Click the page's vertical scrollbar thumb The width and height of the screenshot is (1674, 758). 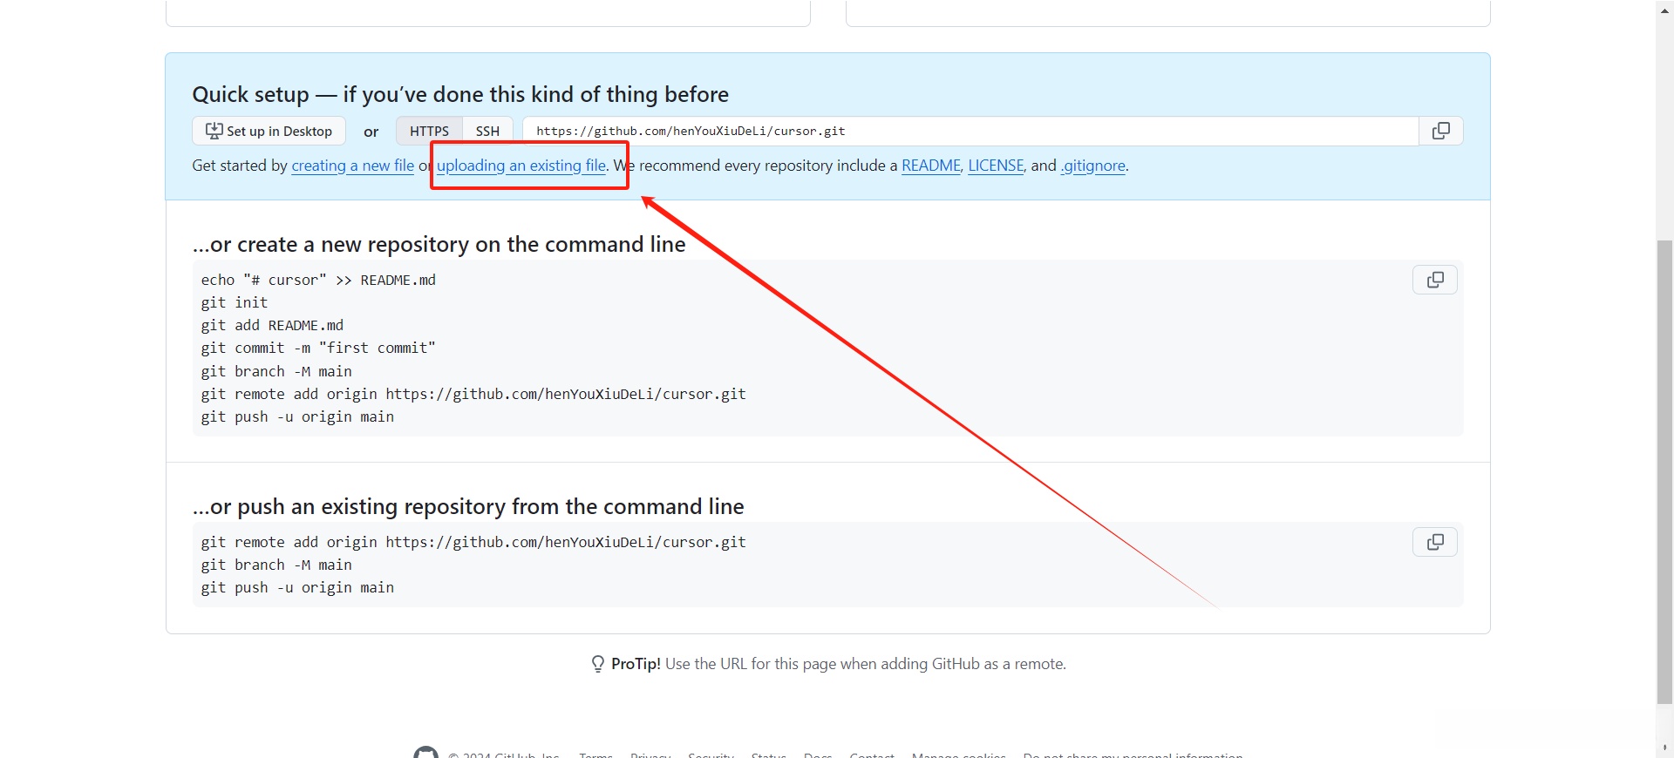pos(1664,470)
